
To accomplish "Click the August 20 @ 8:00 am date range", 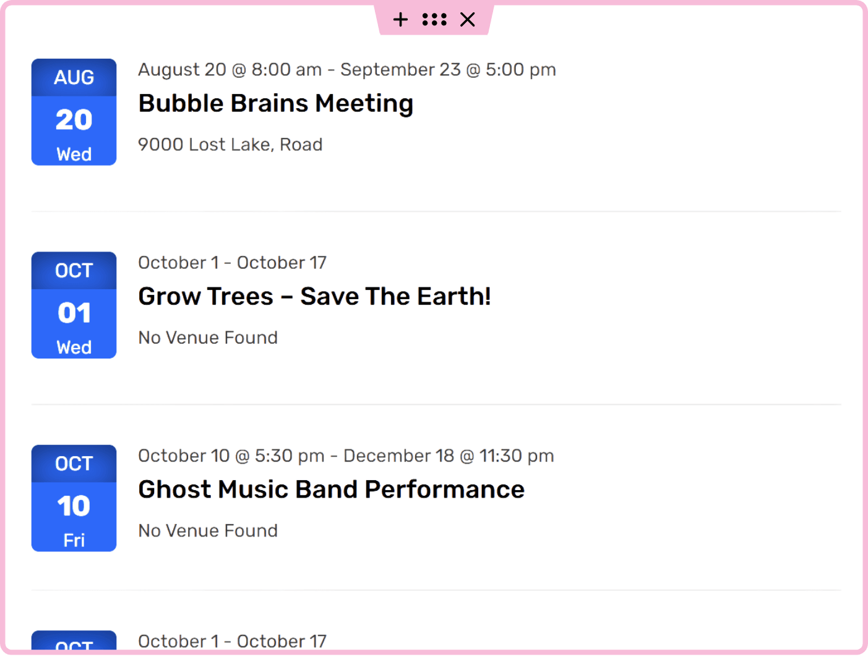I will 346,70.
